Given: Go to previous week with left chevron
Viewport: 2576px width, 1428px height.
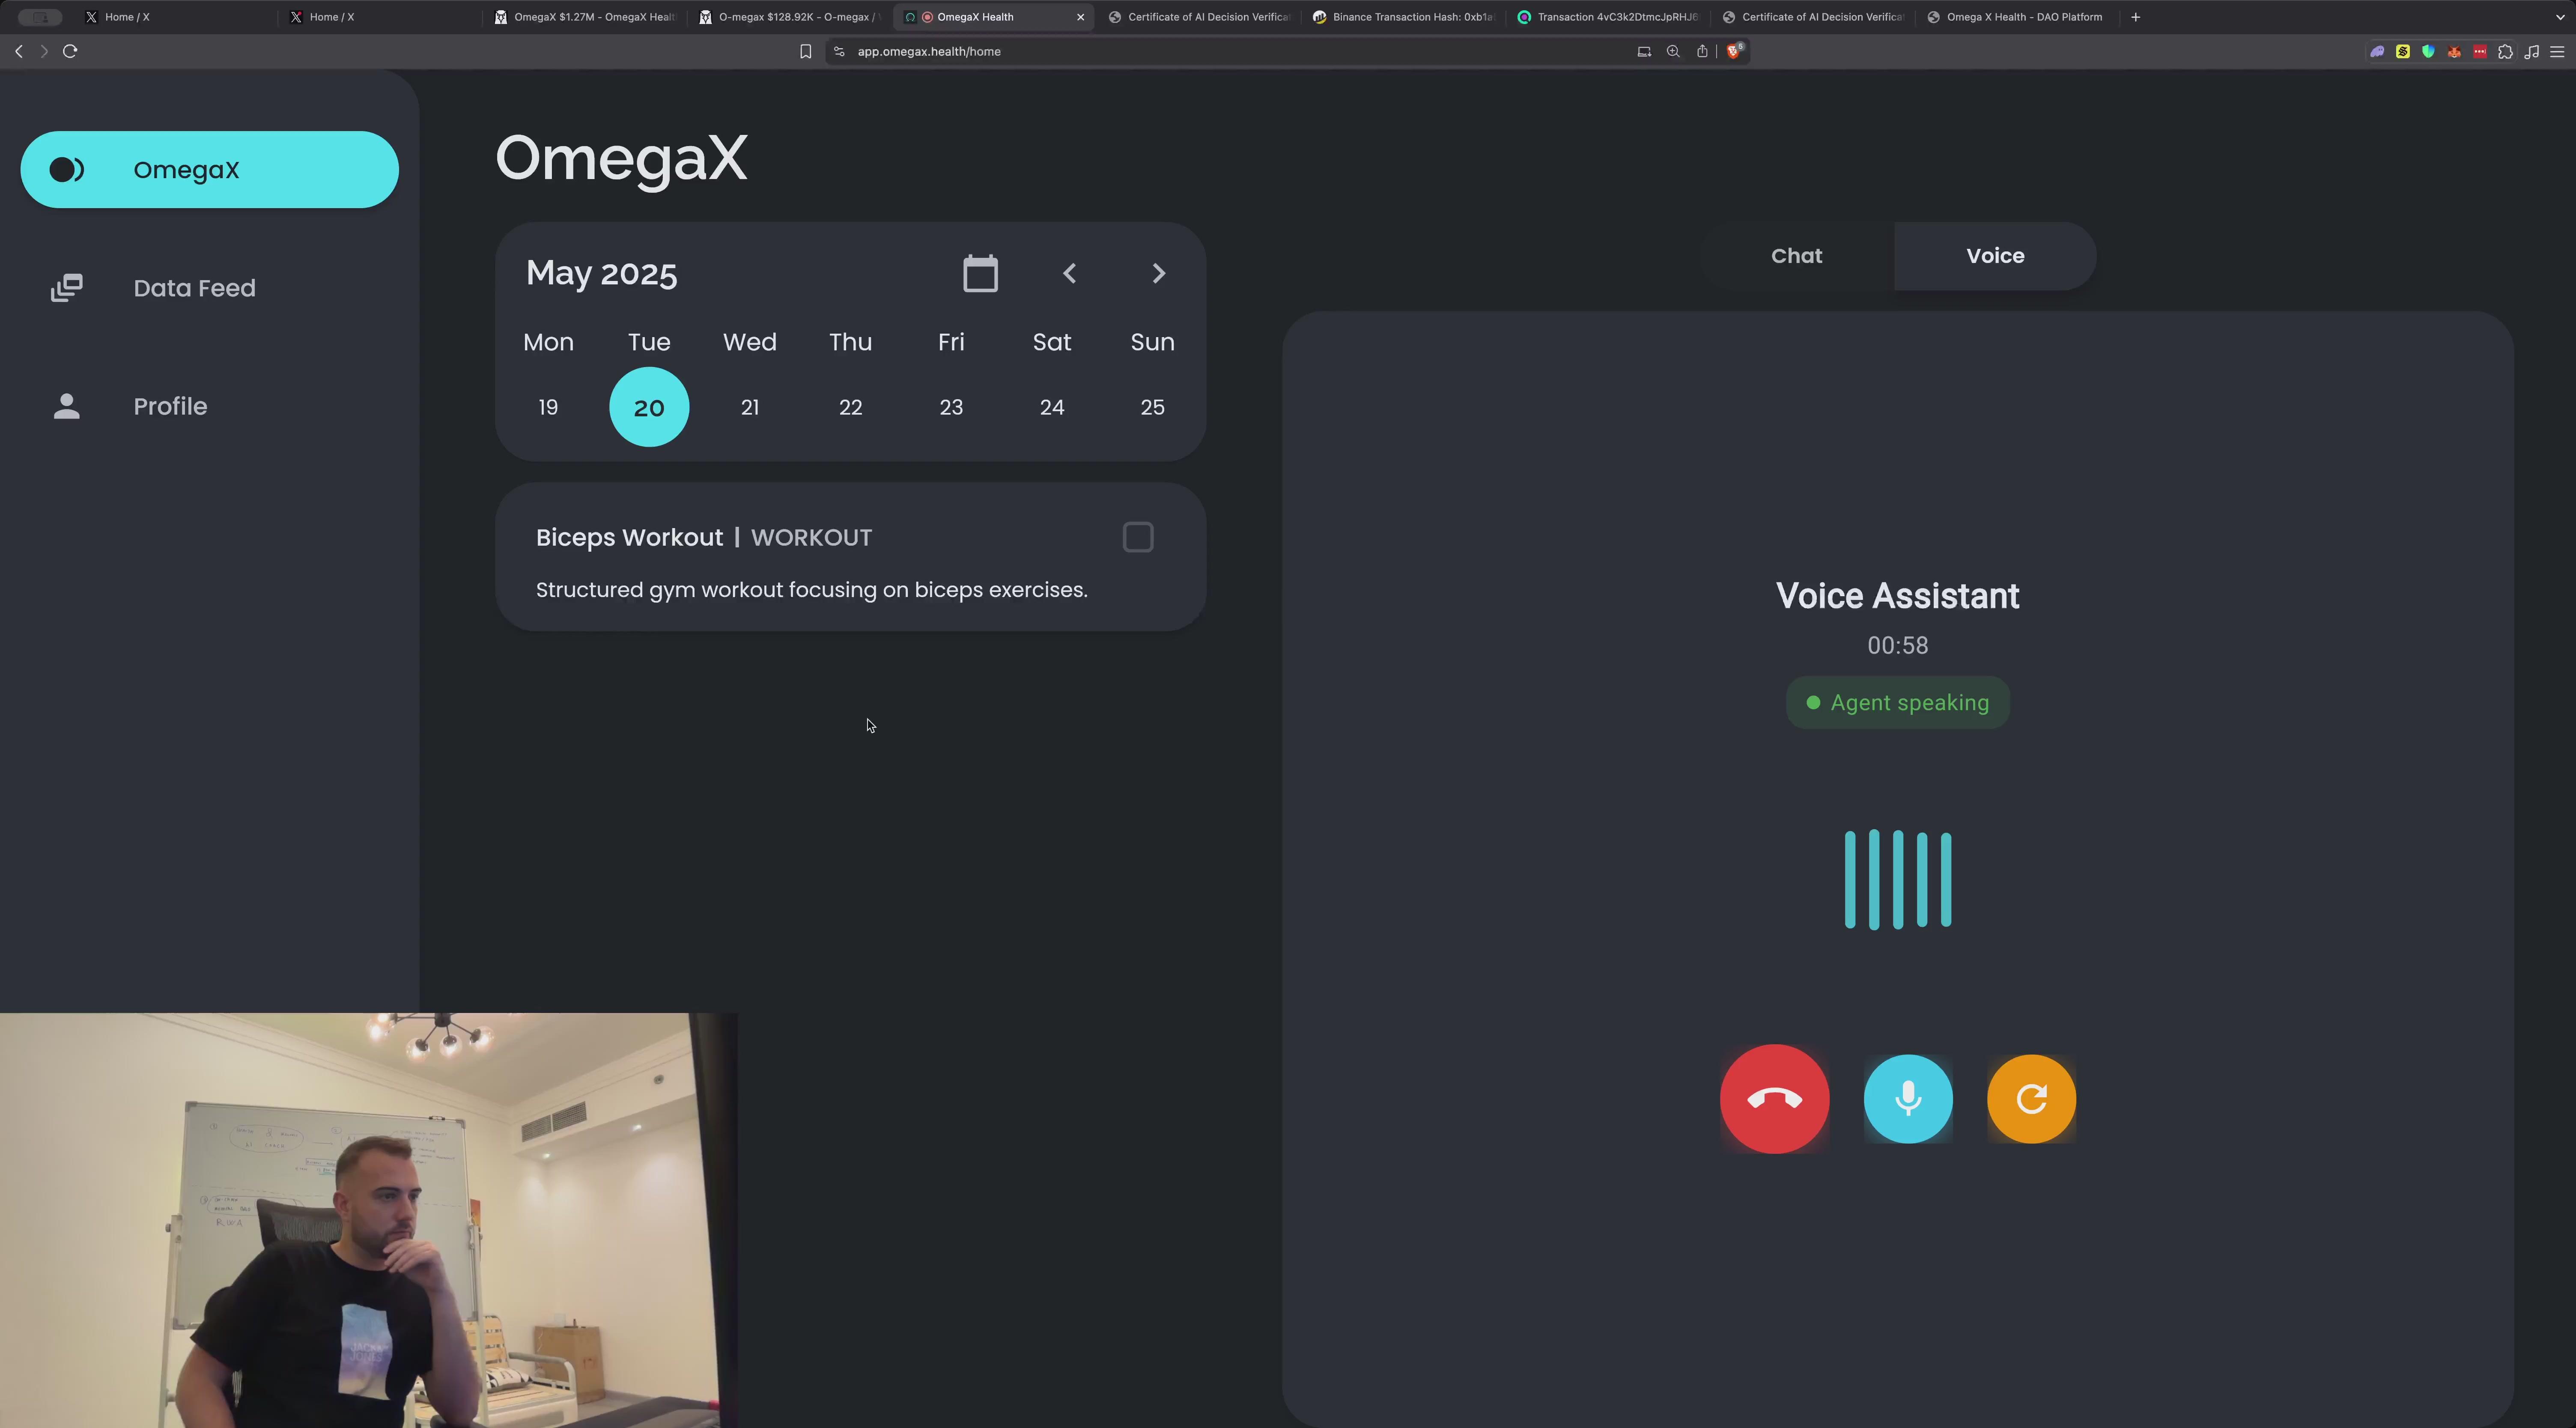Looking at the screenshot, I should (x=1069, y=273).
